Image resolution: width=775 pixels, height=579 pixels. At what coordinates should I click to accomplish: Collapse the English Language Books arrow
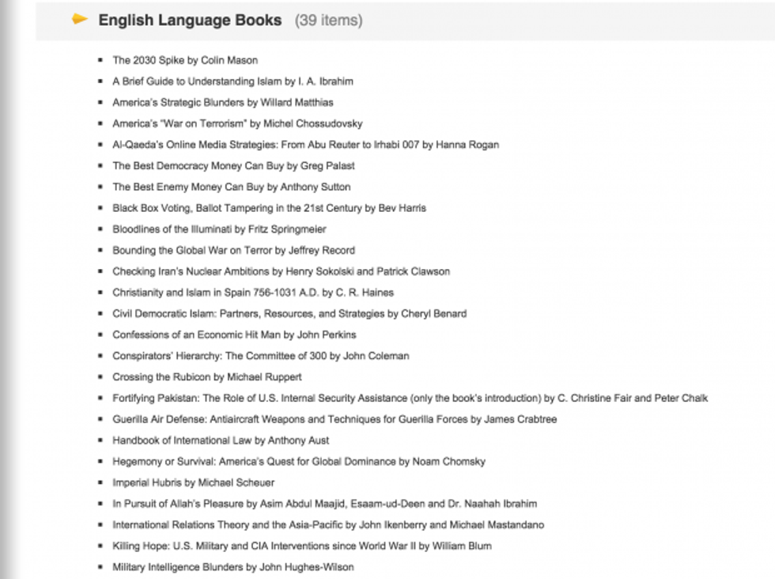[x=79, y=19]
